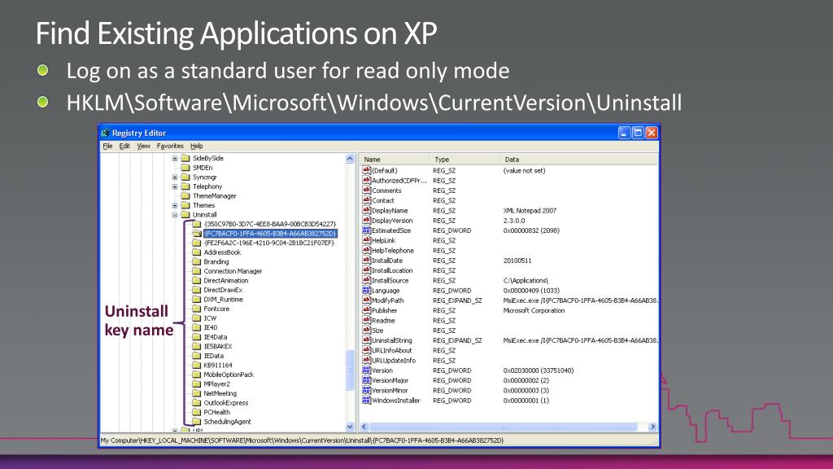Click the OutlookExpress folder icon
This screenshot has height=469, width=833.
(x=197, y=403)
